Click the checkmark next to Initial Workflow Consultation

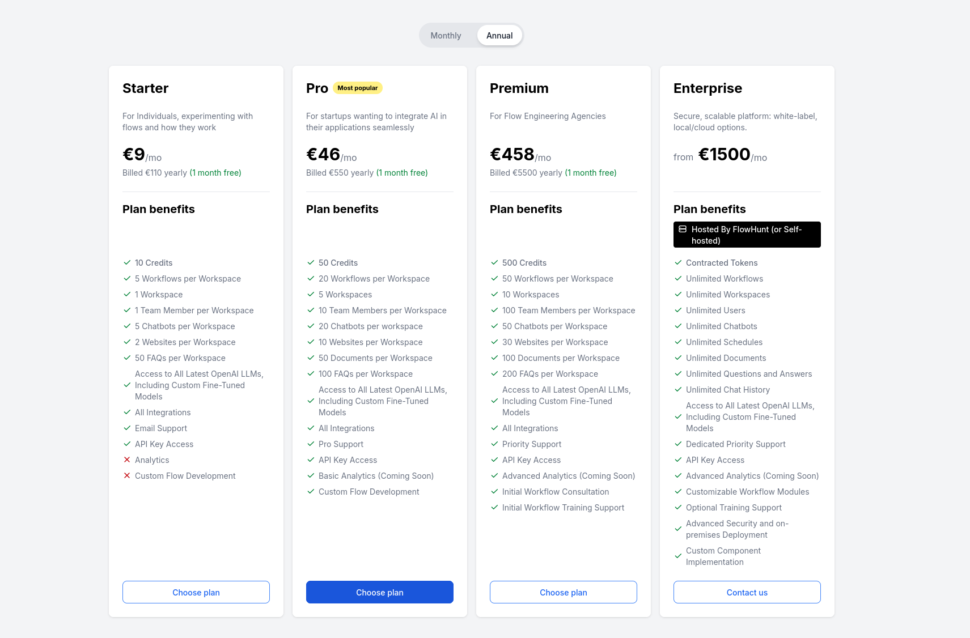[494, 491]
